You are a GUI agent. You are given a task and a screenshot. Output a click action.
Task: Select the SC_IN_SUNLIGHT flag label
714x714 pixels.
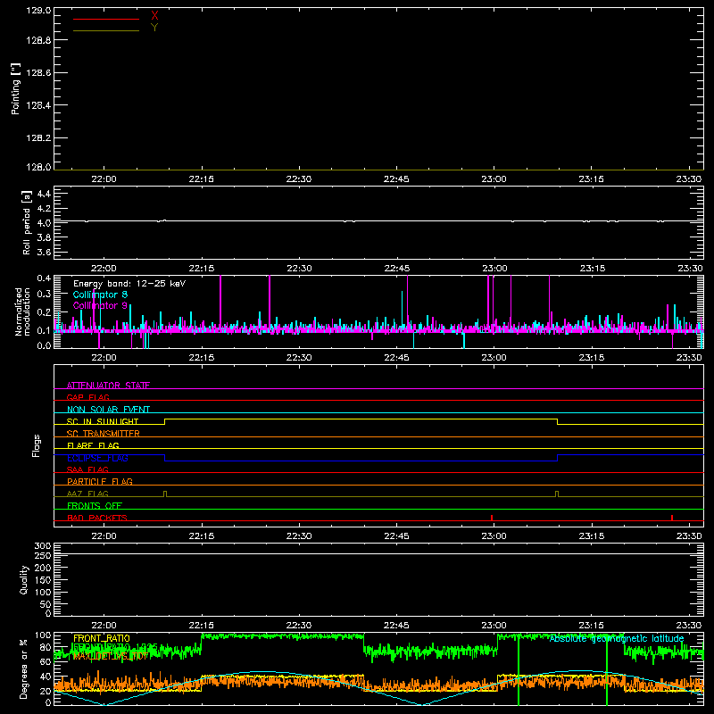103,421
